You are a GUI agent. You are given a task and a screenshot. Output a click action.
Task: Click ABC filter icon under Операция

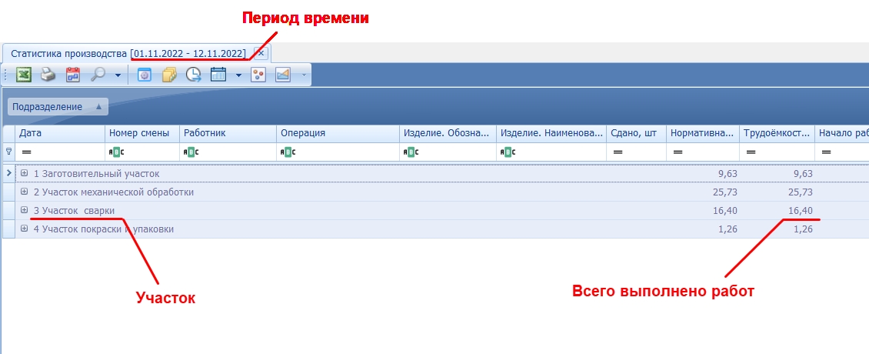(x=287, y=152)
